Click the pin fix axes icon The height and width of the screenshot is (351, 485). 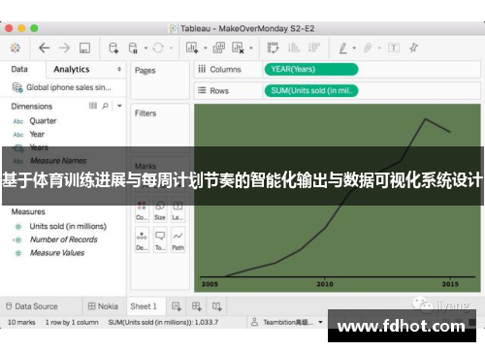pyautogui.click(x=413, y=48)
